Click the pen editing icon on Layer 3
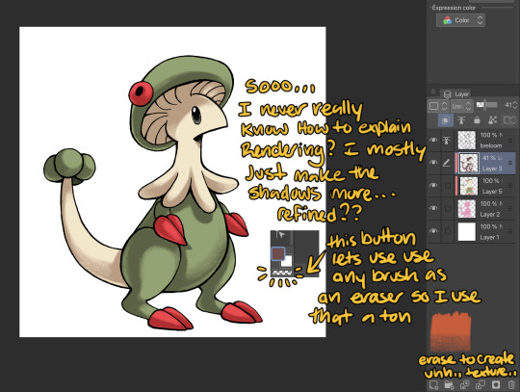The width and height of the screenshot is (520, 392). pyautogui.click(x=447, y=163)
